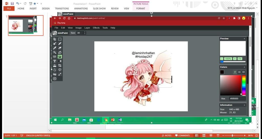
Task: Choose the Bulge/Pinch arrows tool in miniPaint
Action: point(60,74)
